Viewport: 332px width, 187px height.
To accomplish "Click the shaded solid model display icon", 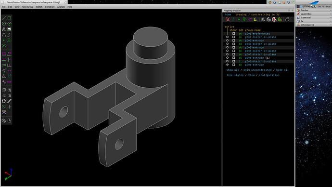I will [263, 19].
